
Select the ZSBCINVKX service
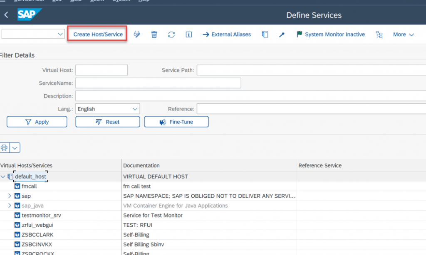point(37,245)
